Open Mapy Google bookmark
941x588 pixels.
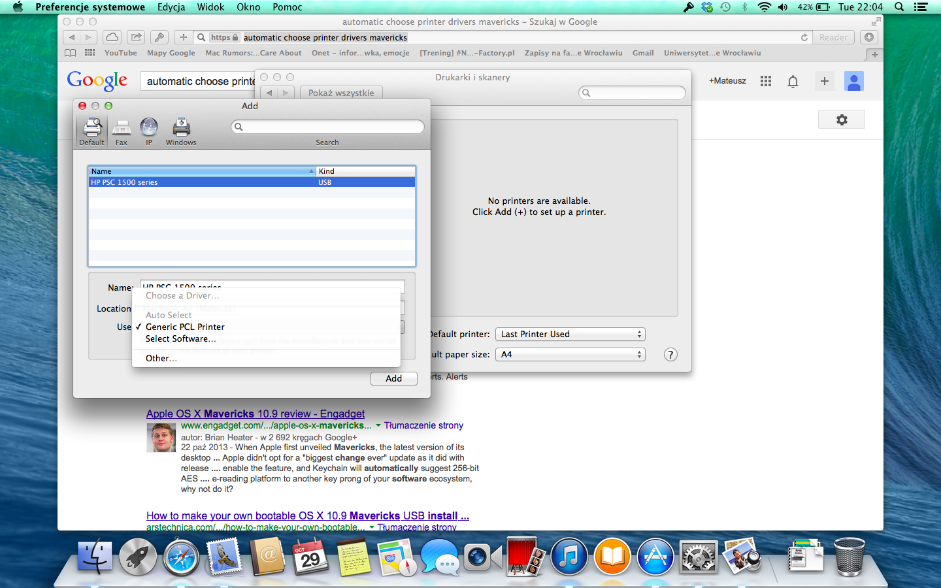click(171, 53)
